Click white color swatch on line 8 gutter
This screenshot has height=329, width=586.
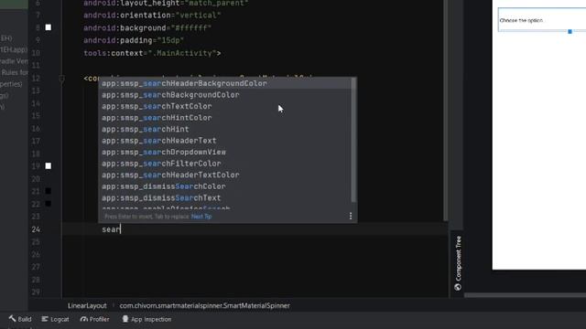point(49,27)
